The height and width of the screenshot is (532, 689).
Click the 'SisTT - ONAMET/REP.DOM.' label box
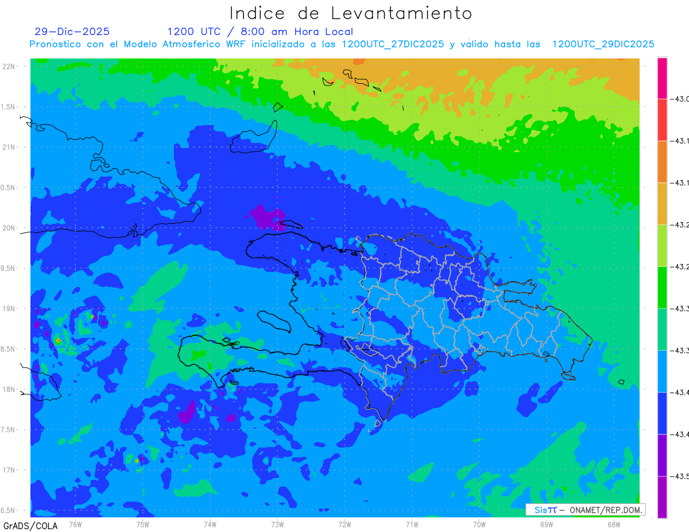pos(586,510)
